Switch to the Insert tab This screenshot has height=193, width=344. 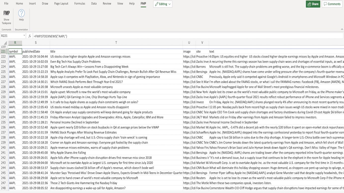pos(32,4)
